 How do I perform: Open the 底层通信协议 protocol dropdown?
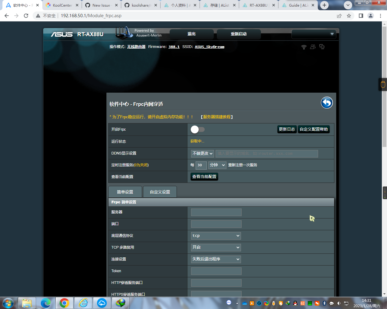[216, 236]
